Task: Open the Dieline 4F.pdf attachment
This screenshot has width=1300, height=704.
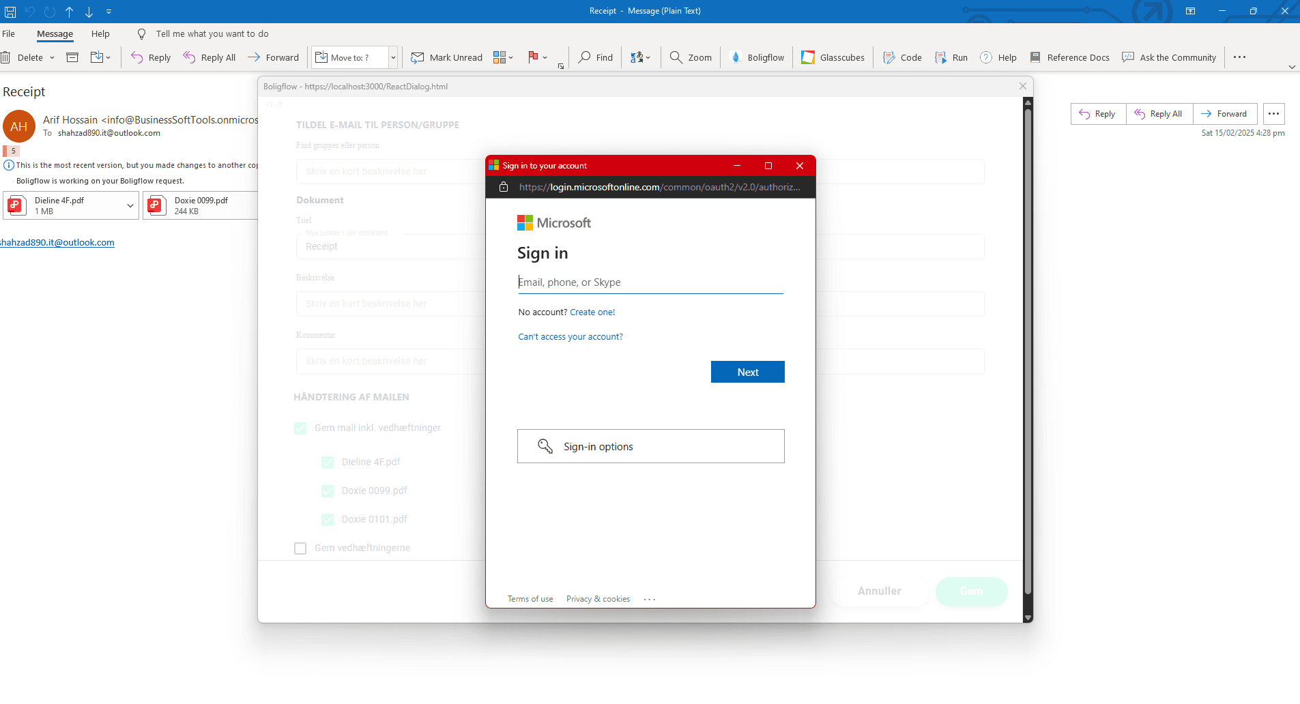Action: (x=63, y=205)
